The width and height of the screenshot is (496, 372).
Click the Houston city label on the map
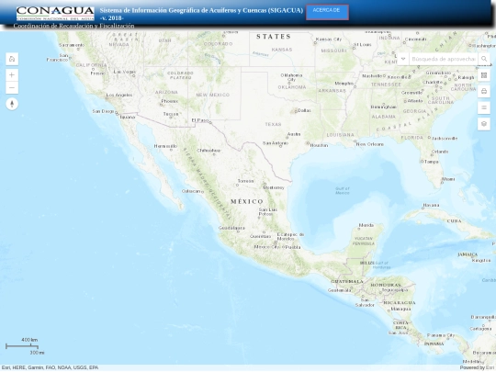(319, 145)
